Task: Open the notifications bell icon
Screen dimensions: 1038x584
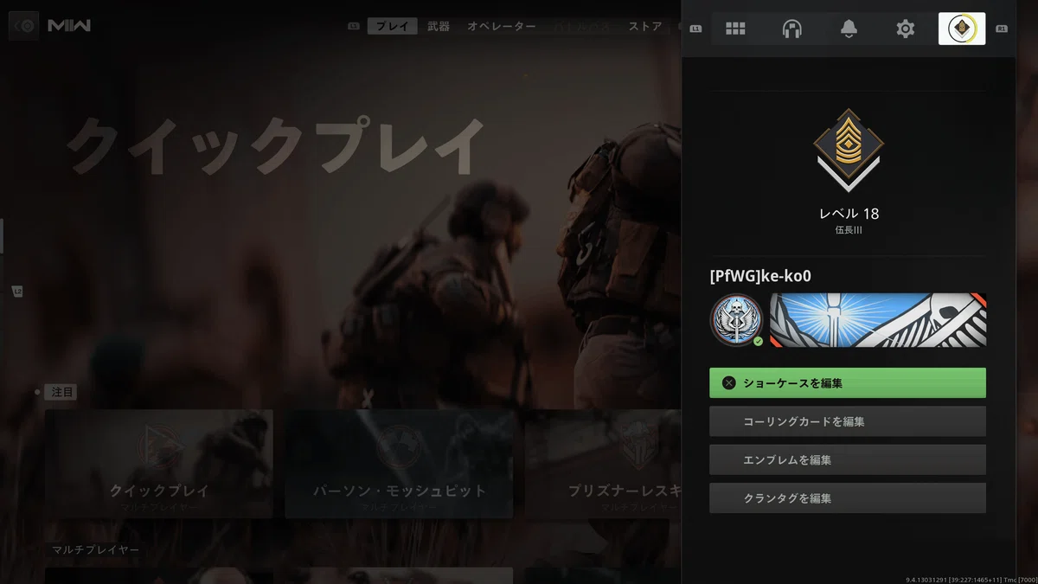Action: coord(849,29)
